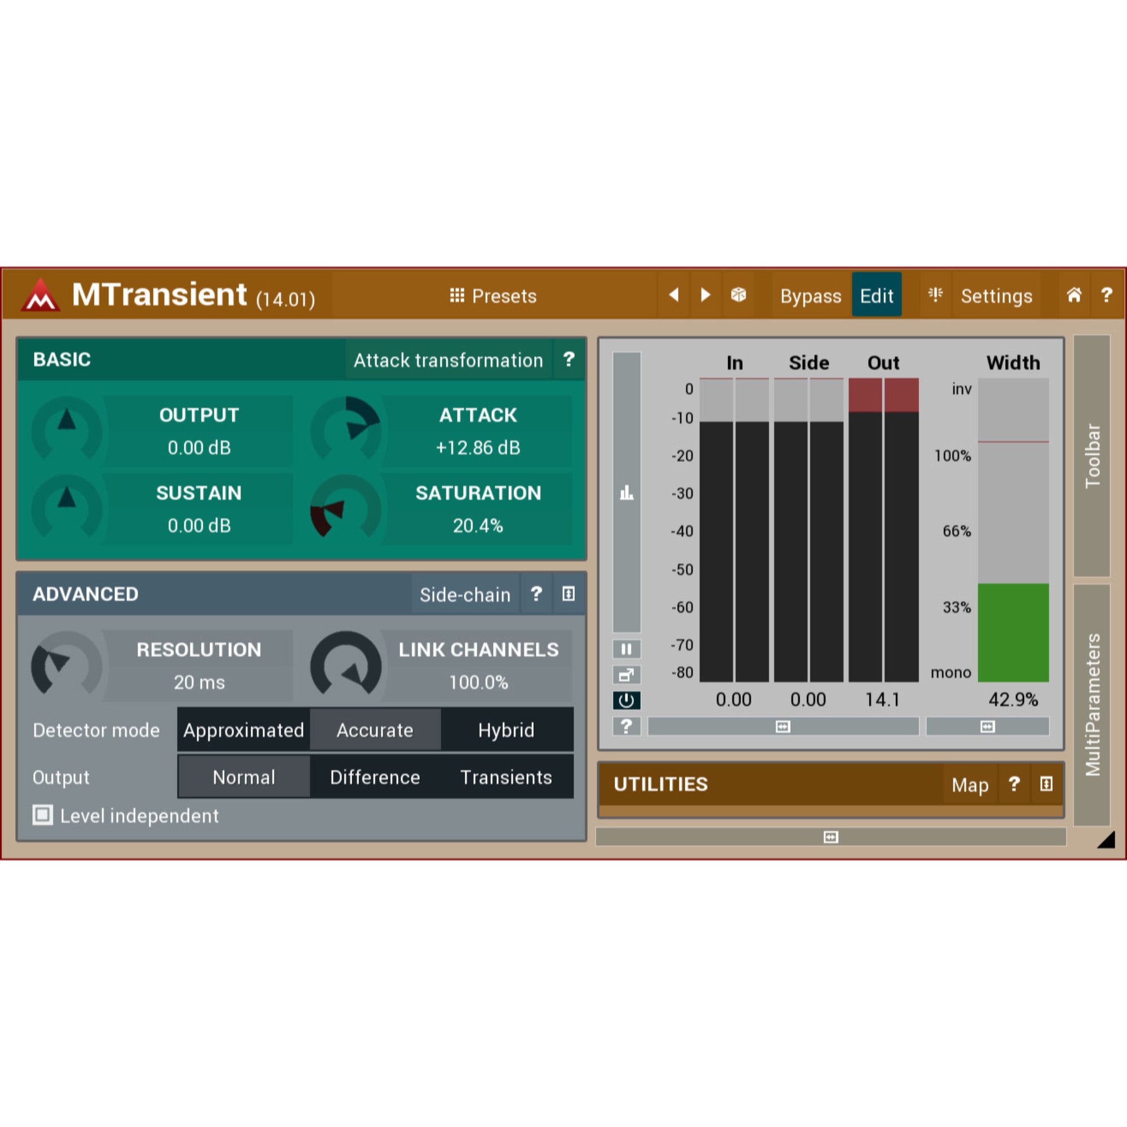Screen dimensions: 1127x1127
Task: Click the histogram icon beside meters
Action: (x=627, y=492)
